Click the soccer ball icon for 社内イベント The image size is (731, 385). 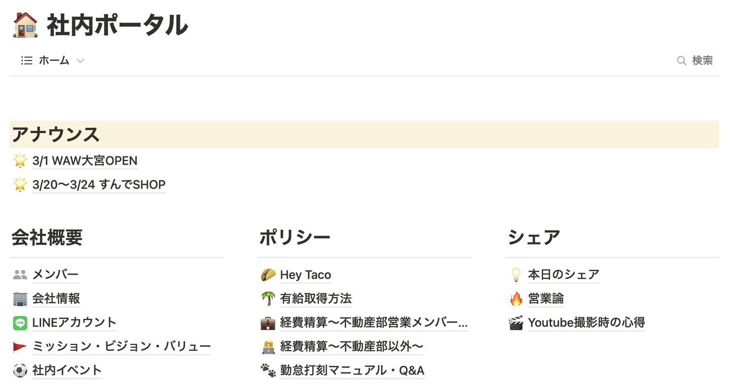(x=20, y=370)
